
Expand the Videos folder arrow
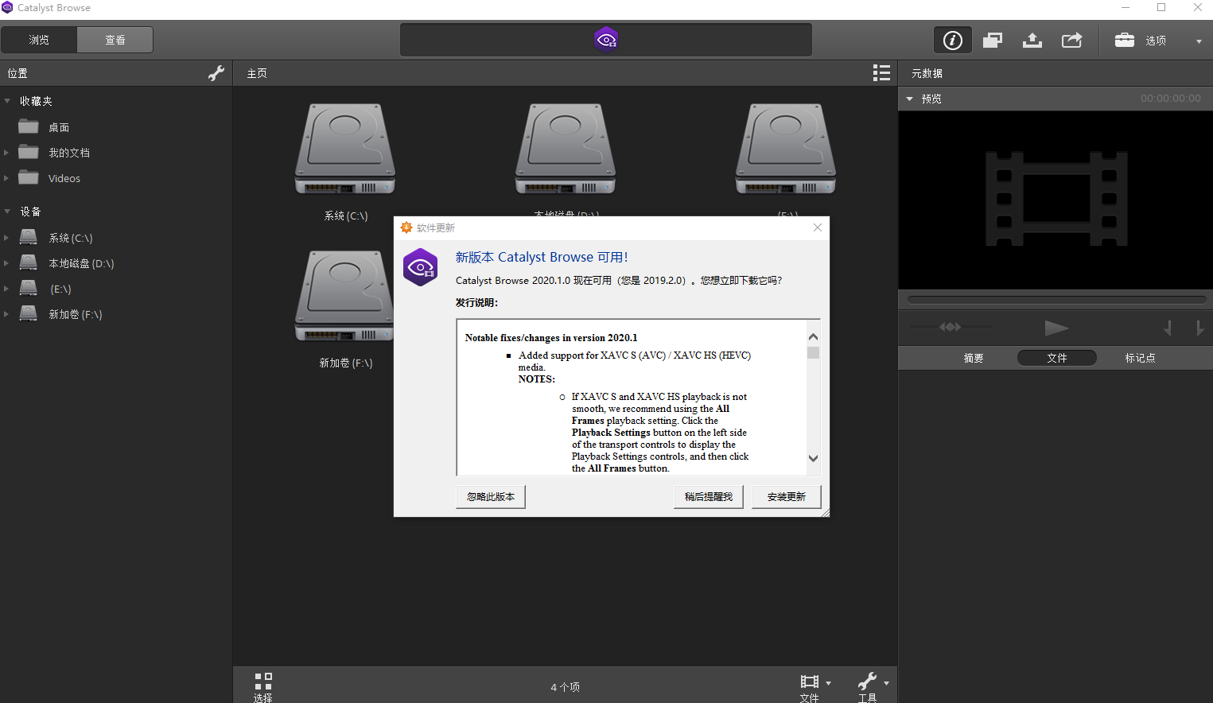[x=6, y=178]
